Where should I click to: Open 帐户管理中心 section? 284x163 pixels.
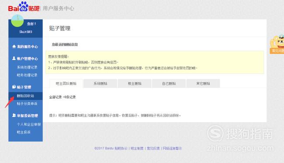point(28,59)
